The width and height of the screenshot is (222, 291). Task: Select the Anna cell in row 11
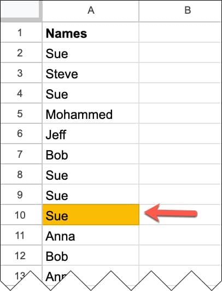click(x=91, y=235)
